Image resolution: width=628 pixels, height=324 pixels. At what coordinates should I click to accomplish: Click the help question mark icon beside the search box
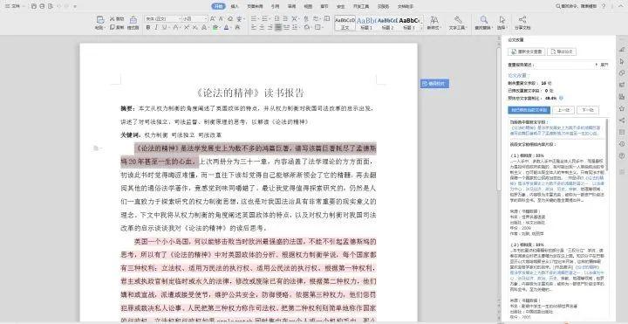pos(604,6)
